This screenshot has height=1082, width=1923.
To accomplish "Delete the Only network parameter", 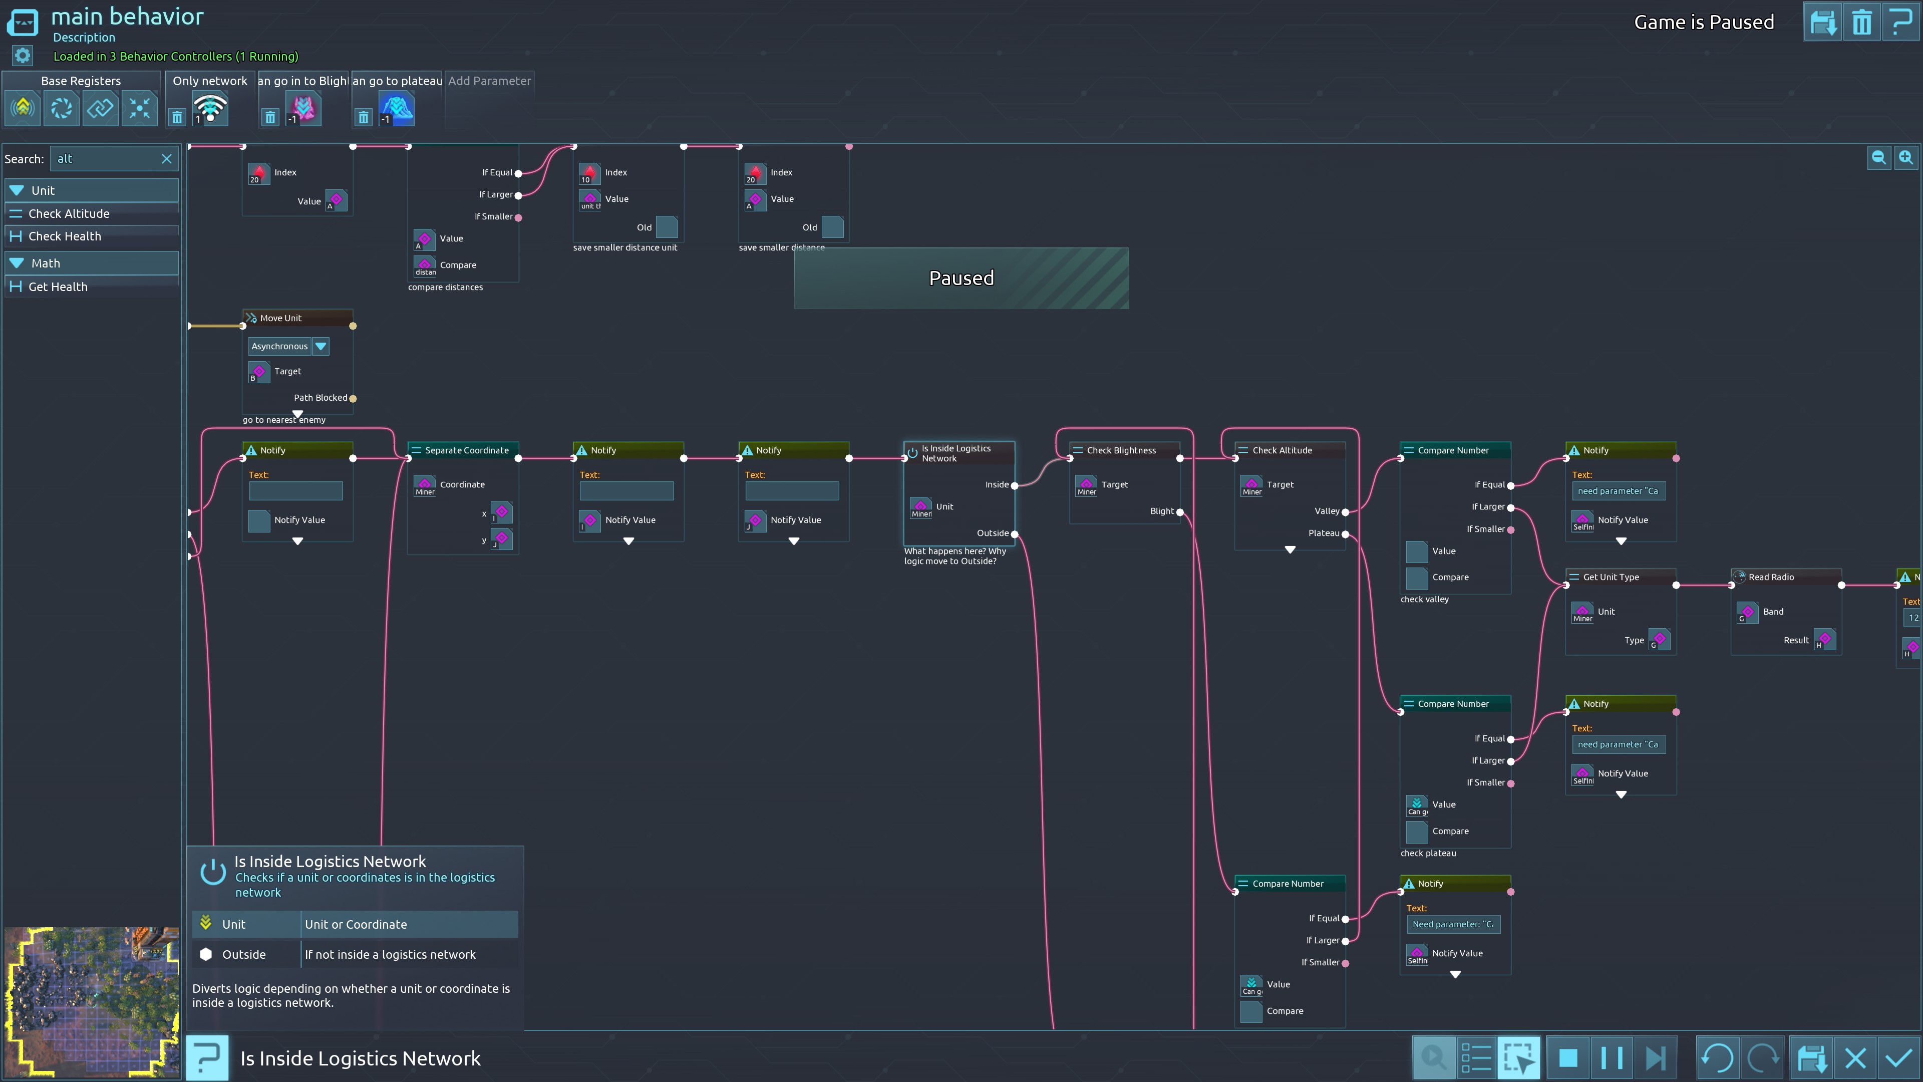I will [177, 117].
